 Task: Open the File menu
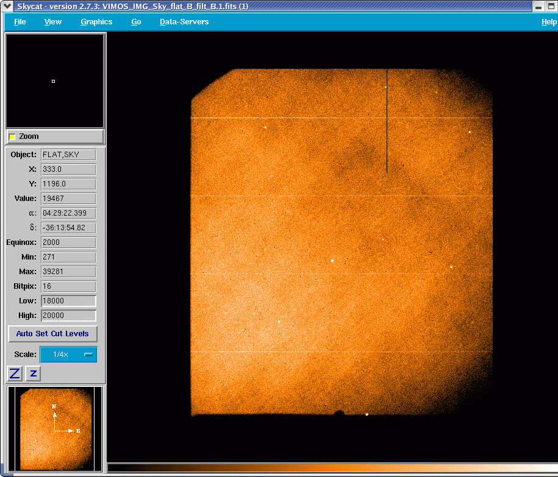click(20, 22)
